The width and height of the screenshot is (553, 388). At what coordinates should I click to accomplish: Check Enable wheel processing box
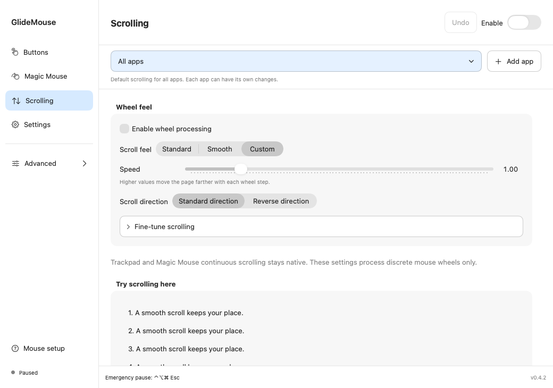click(124, 129)
